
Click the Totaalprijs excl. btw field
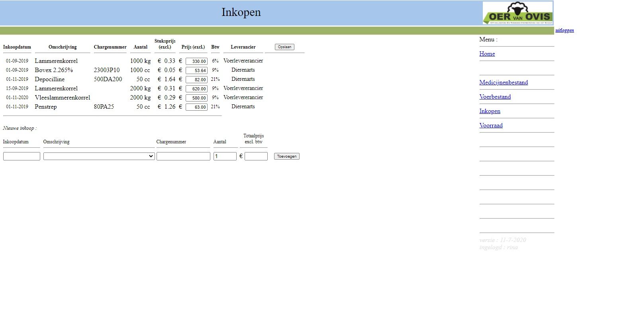[x=256, y=156]
